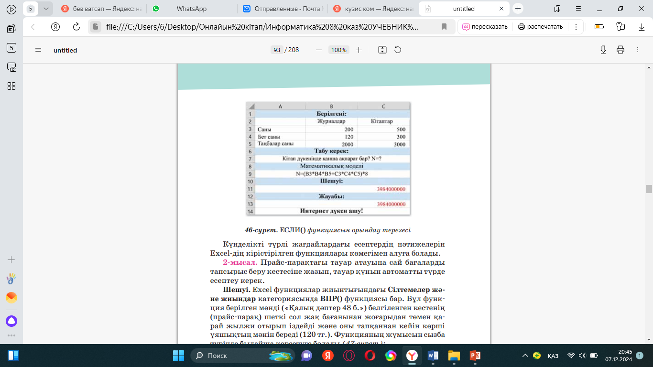This screenshot has height=367, width=653.
Task: Click the vertical page scrollbar thumb
Action: point(649,189)
